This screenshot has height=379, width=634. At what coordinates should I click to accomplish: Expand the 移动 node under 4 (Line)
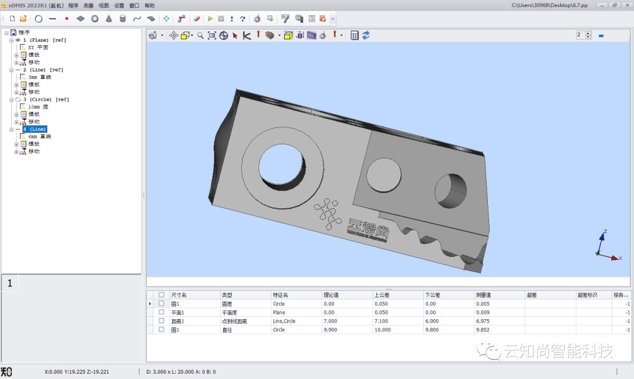point(17,151)
